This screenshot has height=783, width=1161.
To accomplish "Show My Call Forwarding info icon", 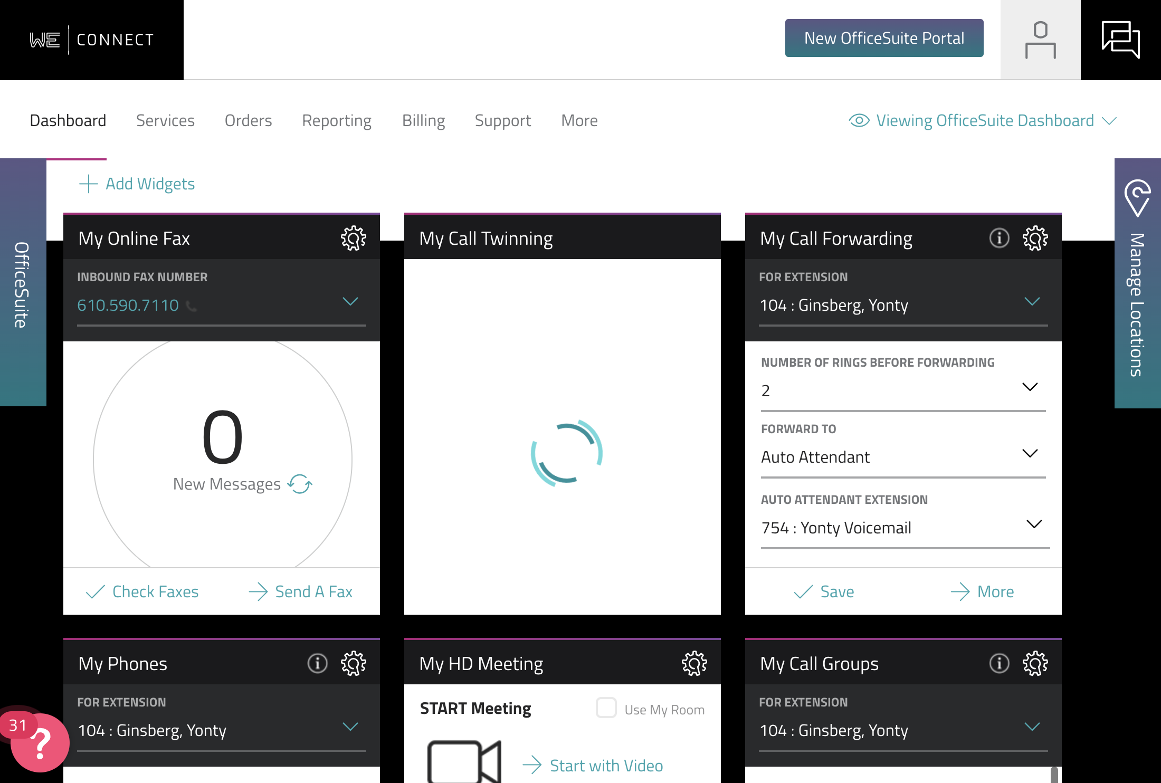I will 999,238.
